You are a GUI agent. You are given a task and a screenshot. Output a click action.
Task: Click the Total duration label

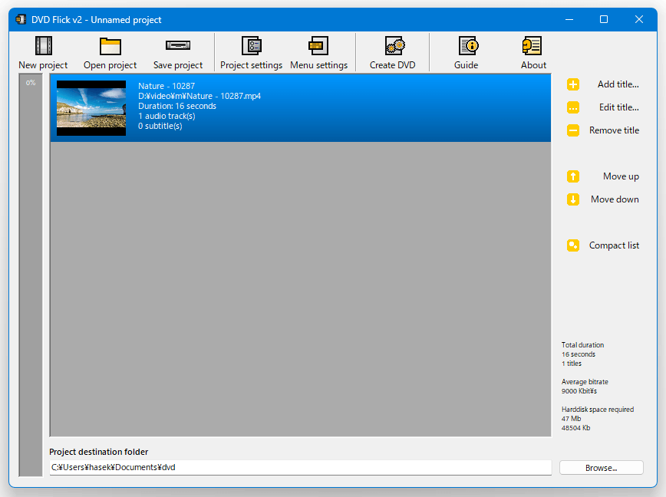[x=582, y=345]
